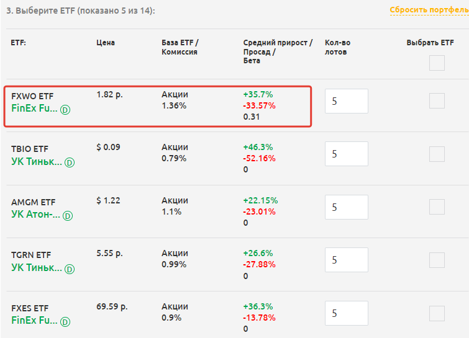This screenshot has height=338, width=469.
Task: Click the lots input field for AMGM
Action: tap(346, 207)
